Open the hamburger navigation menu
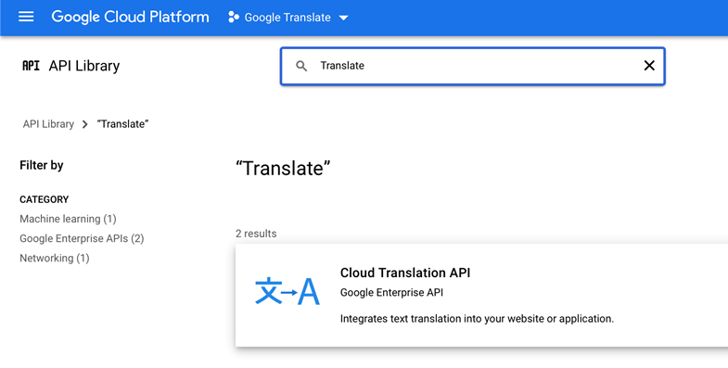Screen dimensions: 728x368 [26, 17]
